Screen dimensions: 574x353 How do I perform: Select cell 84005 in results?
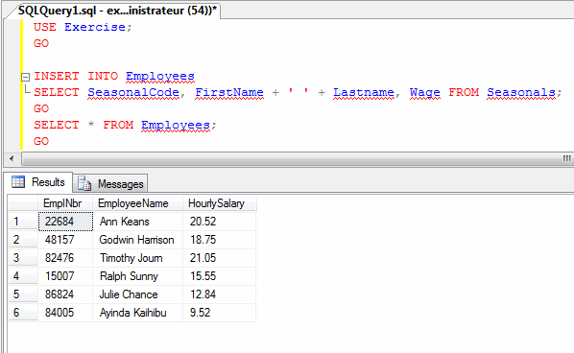tap(65, 313)
